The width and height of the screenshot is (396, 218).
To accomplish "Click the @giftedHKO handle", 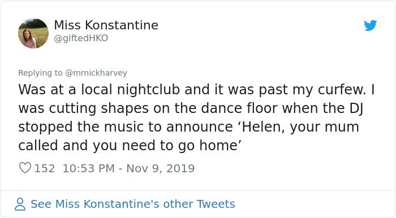I will tap(81, 38).
